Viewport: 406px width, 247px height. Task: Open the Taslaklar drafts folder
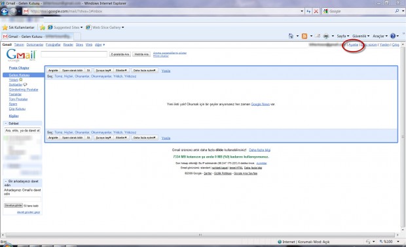click(15, 94)
